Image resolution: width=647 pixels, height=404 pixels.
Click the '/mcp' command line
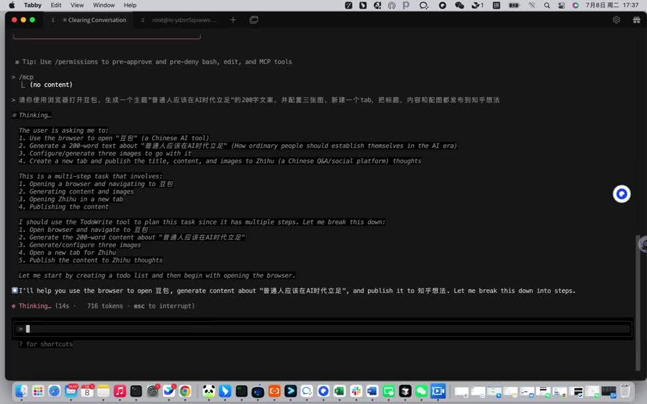[x=26, y=77]
